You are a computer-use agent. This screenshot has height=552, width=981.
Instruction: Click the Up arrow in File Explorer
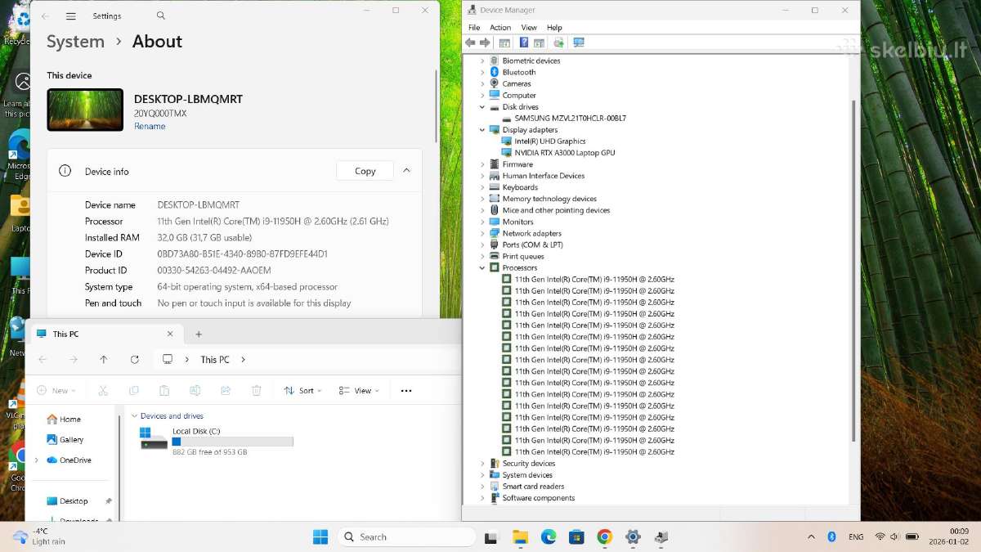104,360
